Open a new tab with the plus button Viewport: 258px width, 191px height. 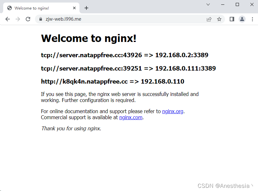pos(86,8)
